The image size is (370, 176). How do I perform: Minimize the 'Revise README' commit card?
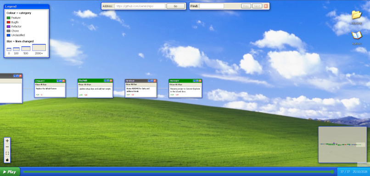[149, 81]
